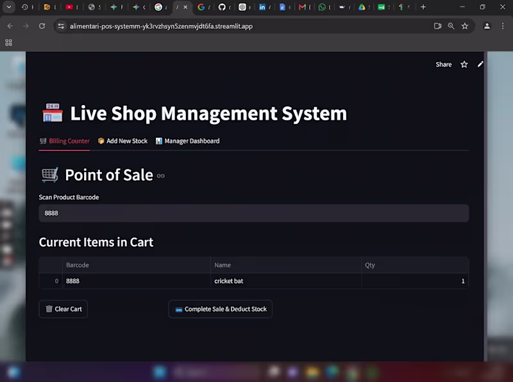Click Complete Sale & Deduct Stock button
This screenshot has height=382, width=513.
point(220,309)
